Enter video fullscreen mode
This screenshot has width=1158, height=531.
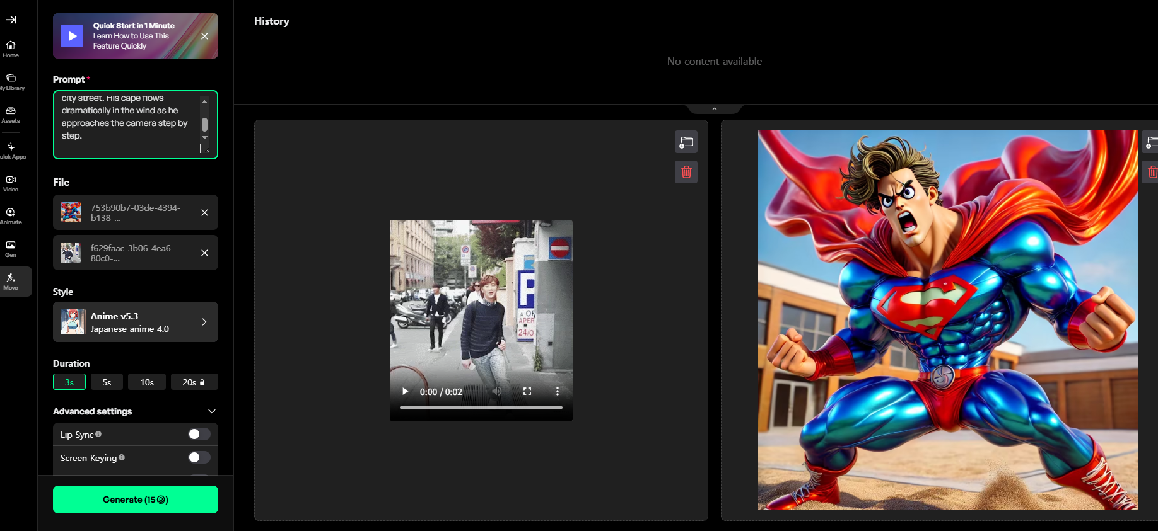pyautogui.click(x=527, y=391)
